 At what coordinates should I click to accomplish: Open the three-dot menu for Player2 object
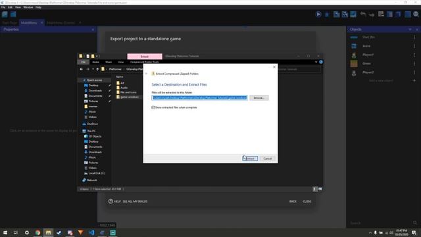414,72
